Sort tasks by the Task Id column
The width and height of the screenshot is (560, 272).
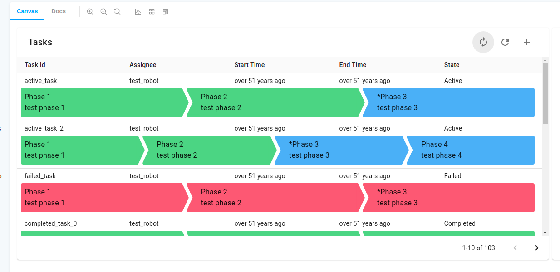pyautogui.click(x=34, y=65)
